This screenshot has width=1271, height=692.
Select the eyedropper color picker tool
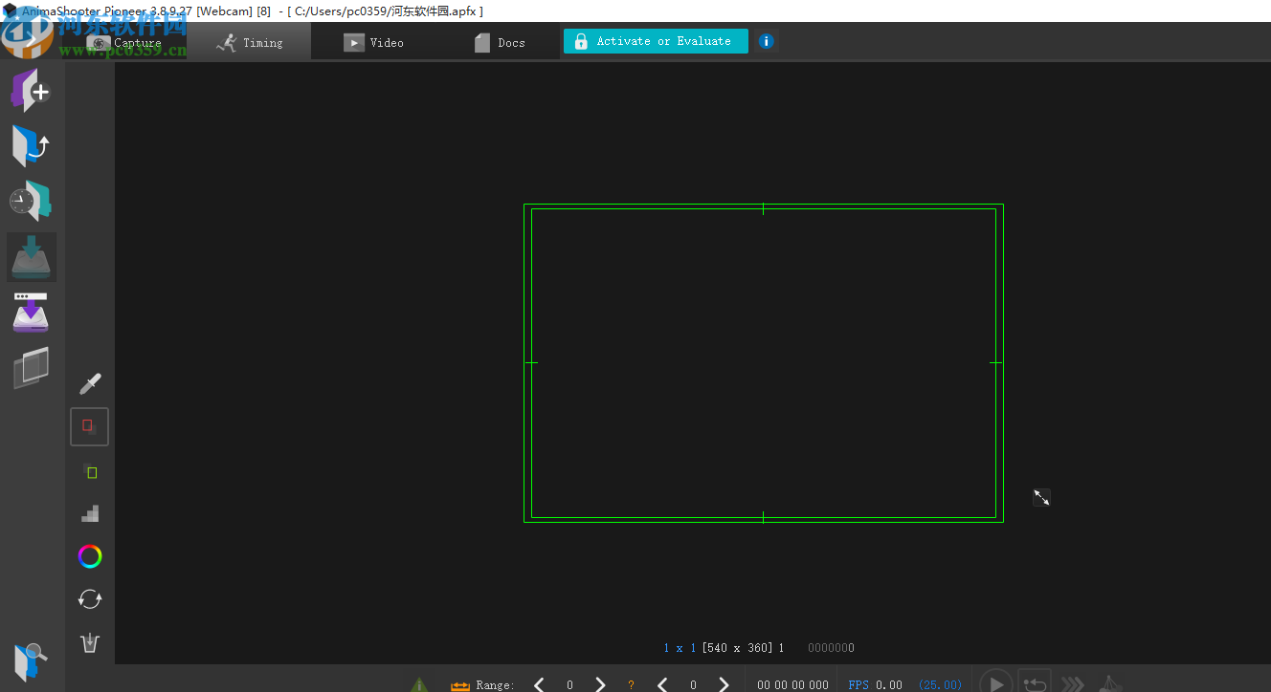90,384
